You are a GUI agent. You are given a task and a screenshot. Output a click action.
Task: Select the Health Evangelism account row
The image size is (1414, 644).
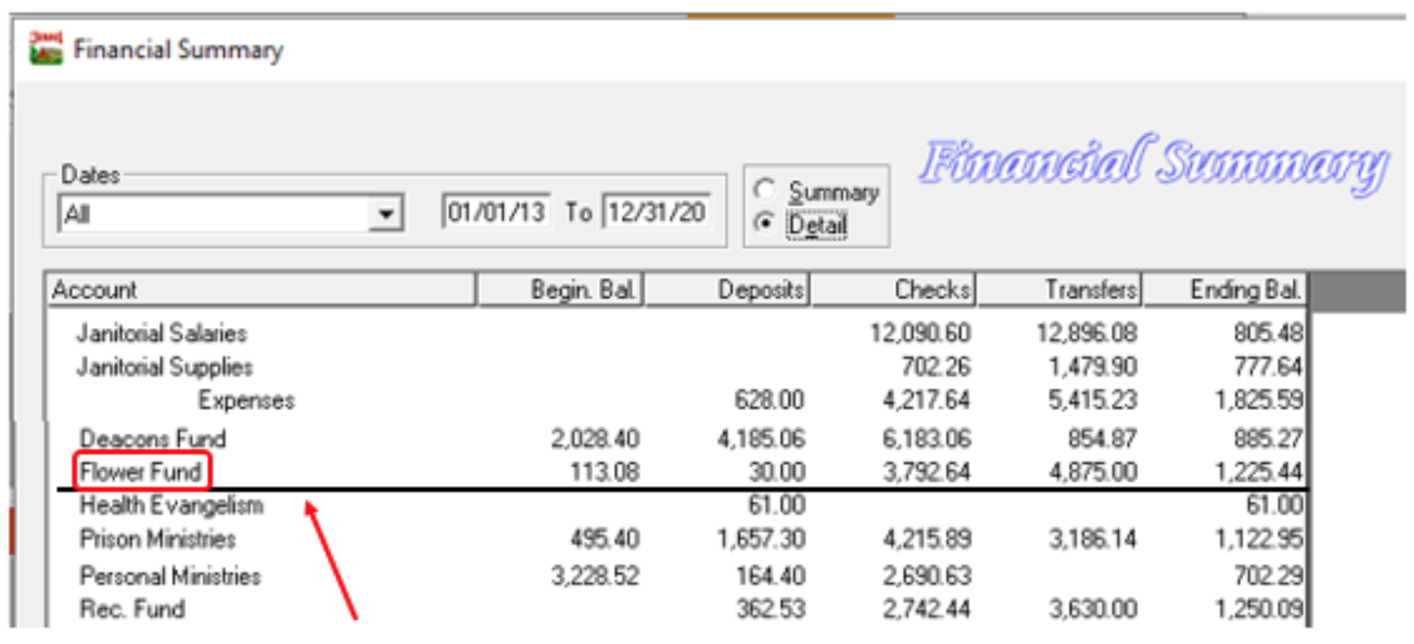(171, 506)
